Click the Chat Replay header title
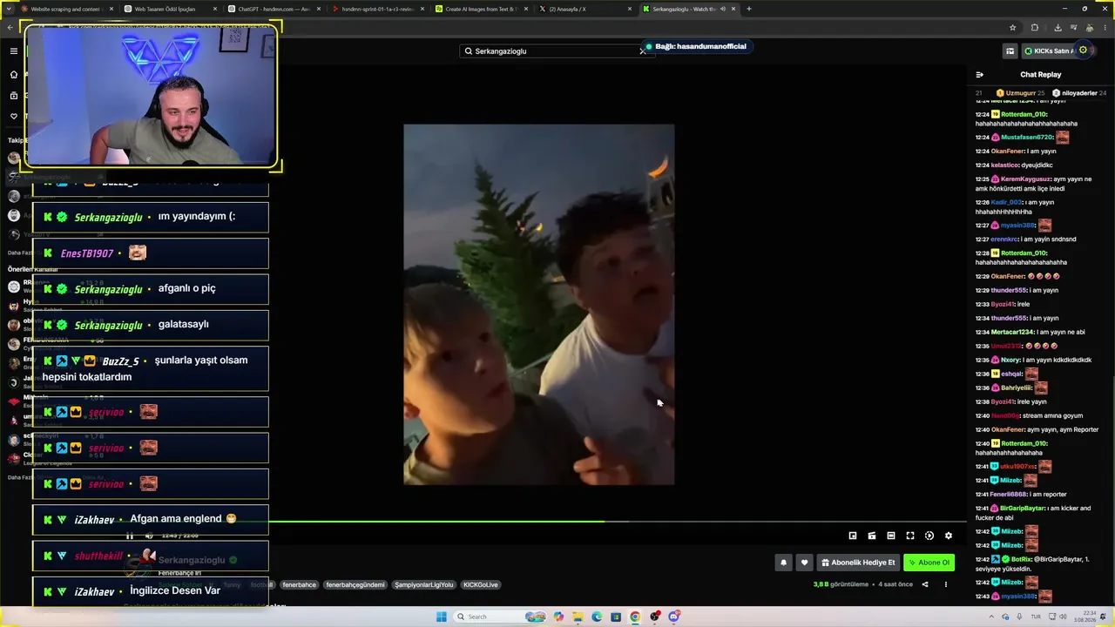This screenshot has width=1115, height=627. click(x=1040, y=75)
